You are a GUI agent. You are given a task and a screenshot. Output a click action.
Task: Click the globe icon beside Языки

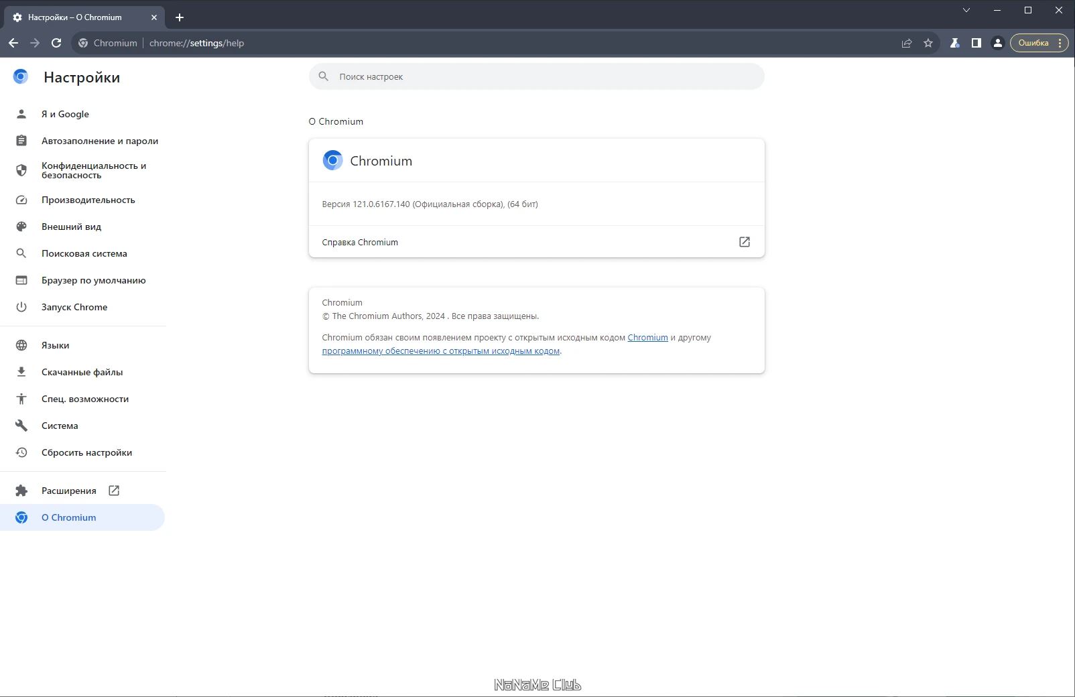tap(21, 345)
